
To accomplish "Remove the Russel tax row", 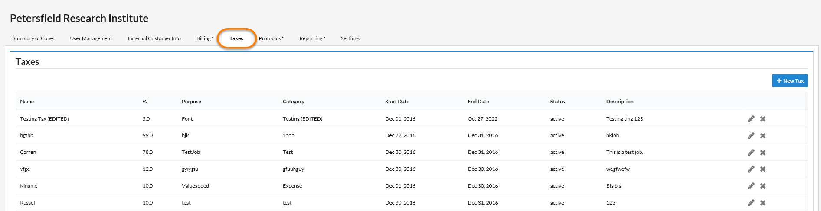I will (x=763, y=203).
